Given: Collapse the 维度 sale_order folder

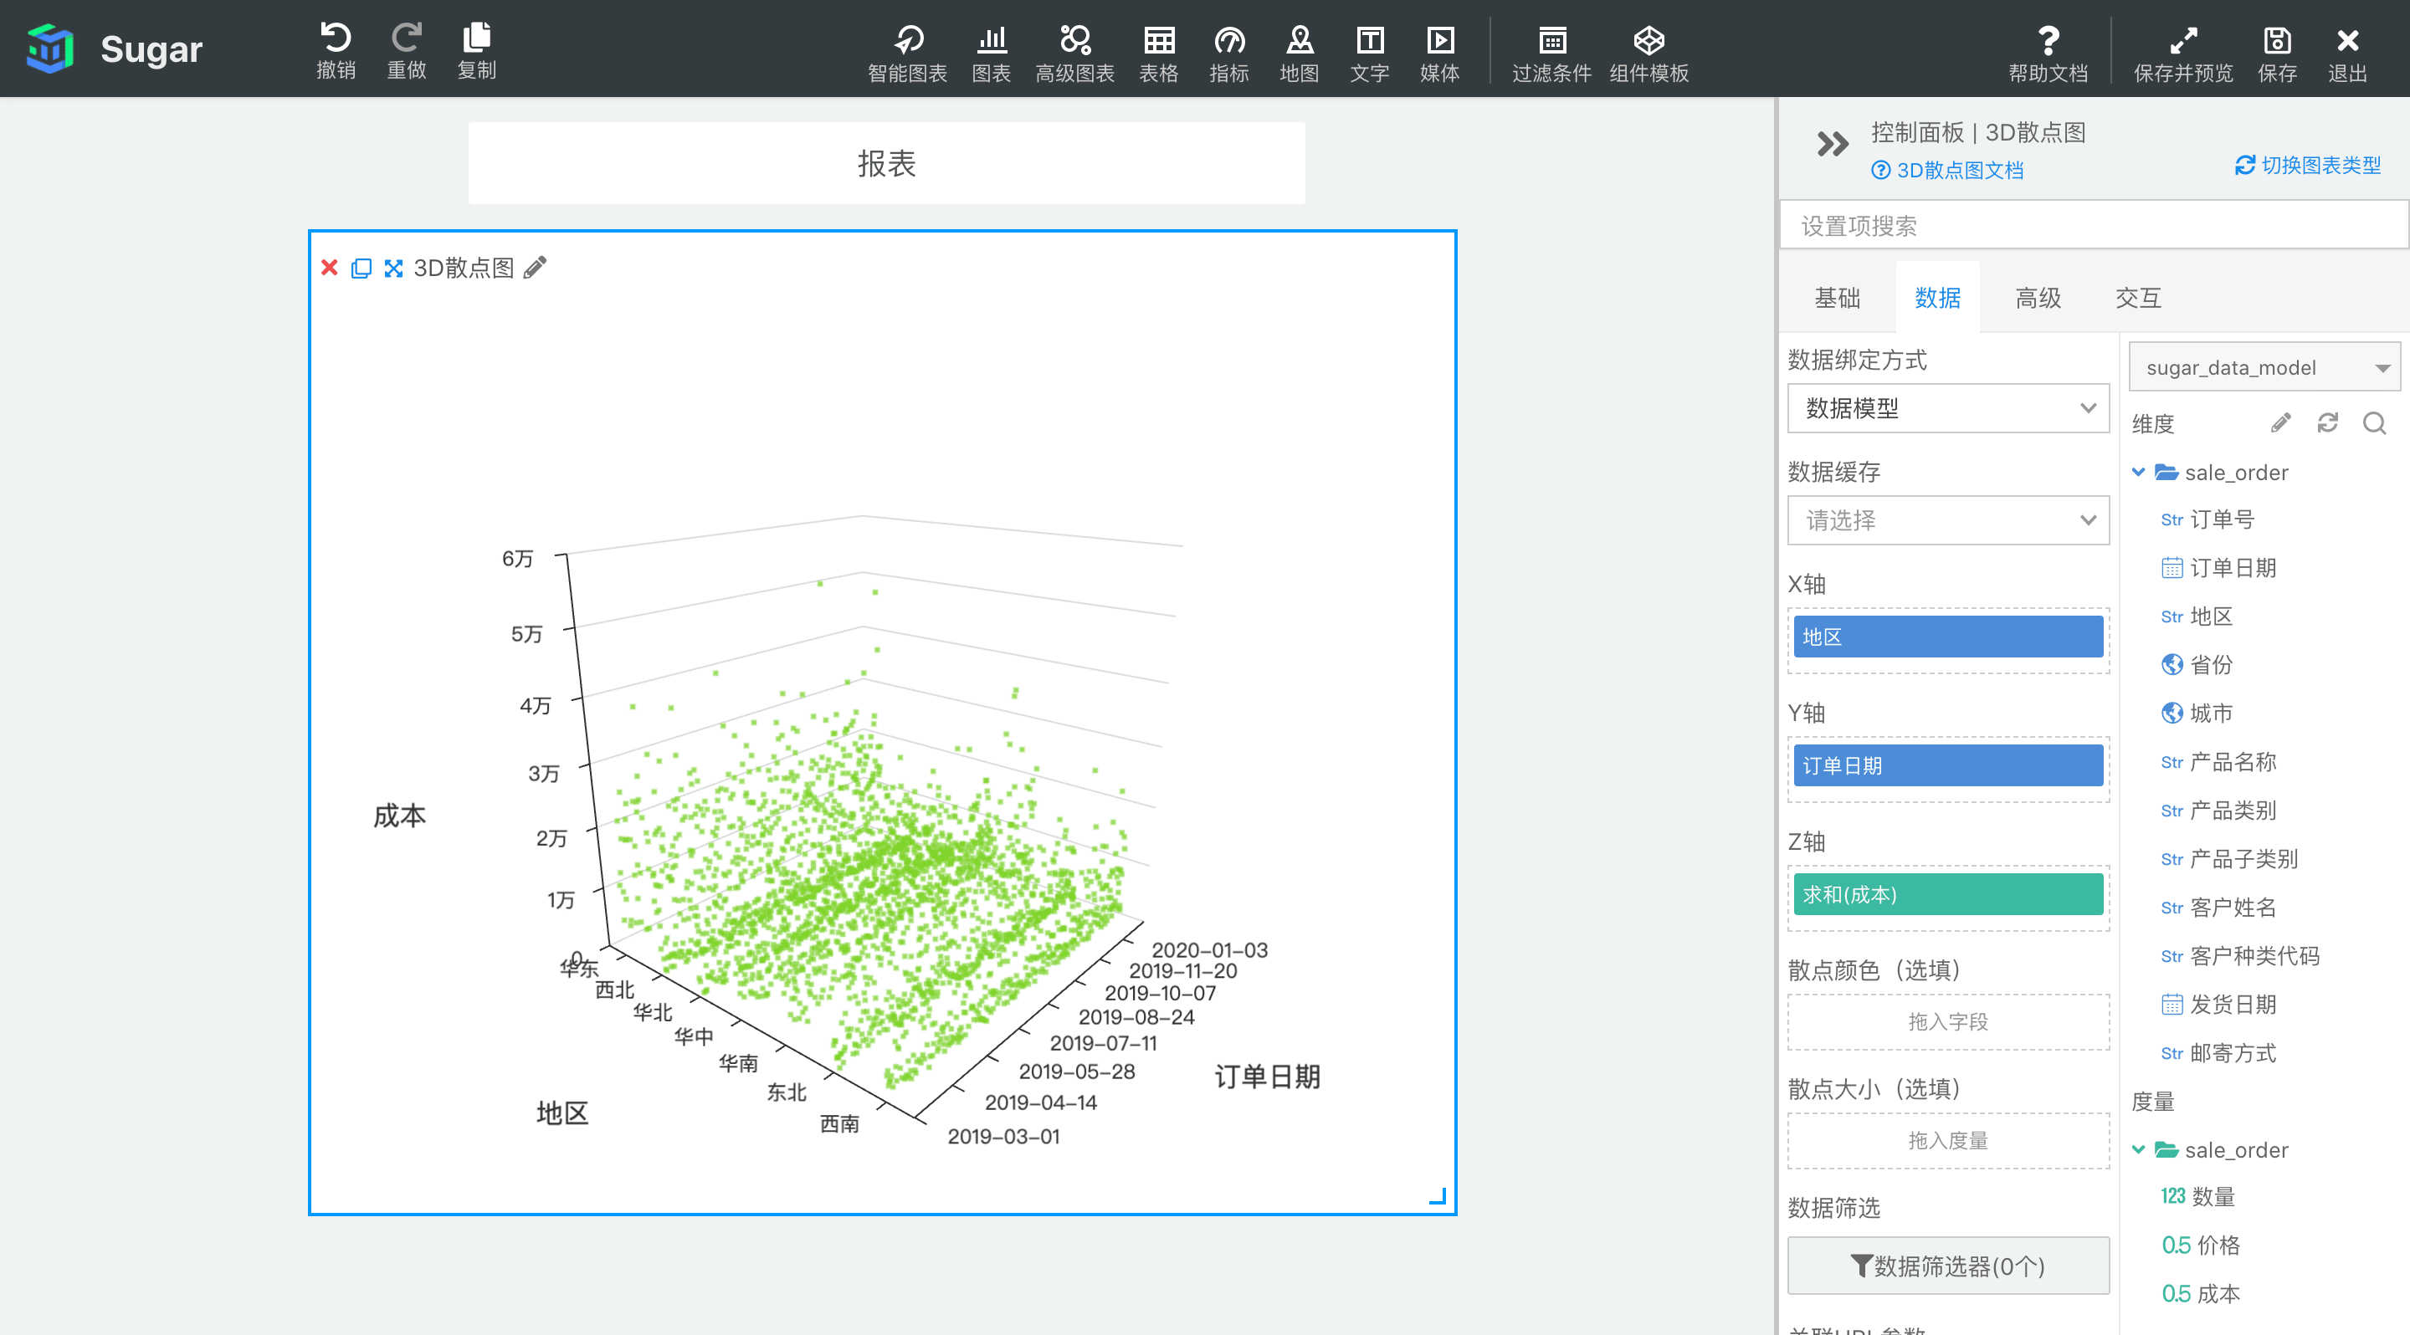Looking at the screenshot, I should coord(2138,472).
